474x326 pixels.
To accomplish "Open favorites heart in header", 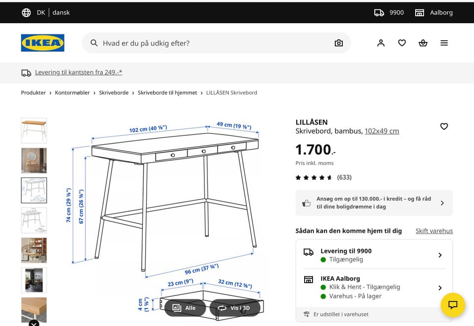I will coord(402,43).
